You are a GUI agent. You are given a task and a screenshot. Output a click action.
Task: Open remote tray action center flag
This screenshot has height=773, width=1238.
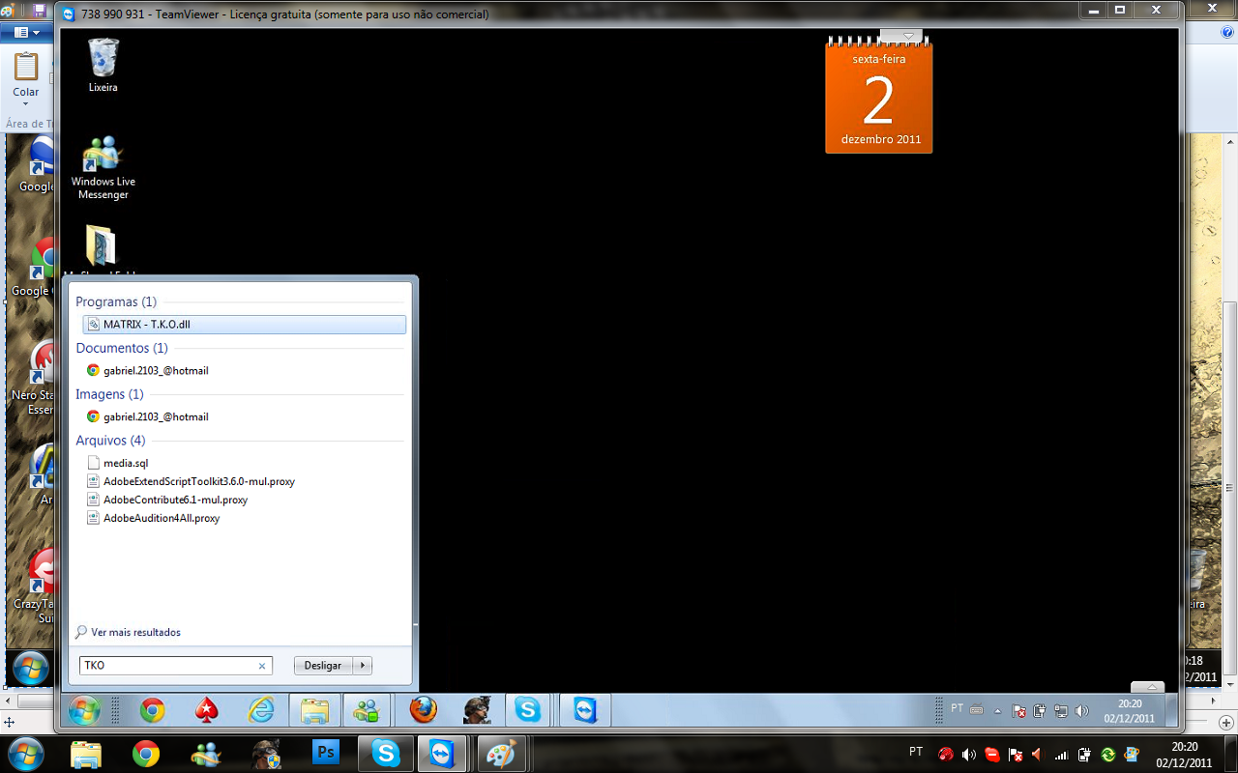click(x=1018, y=711)
